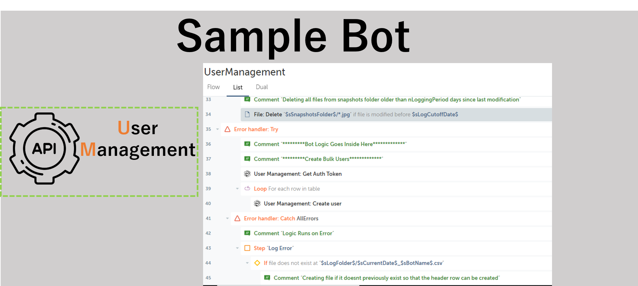The height and width of the screenshot is (286, 638).
Task: Click line number 36
Action: click(208, 144)
